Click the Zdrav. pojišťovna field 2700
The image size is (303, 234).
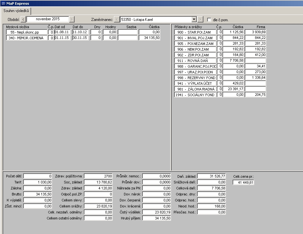click(x=98, y=176)
